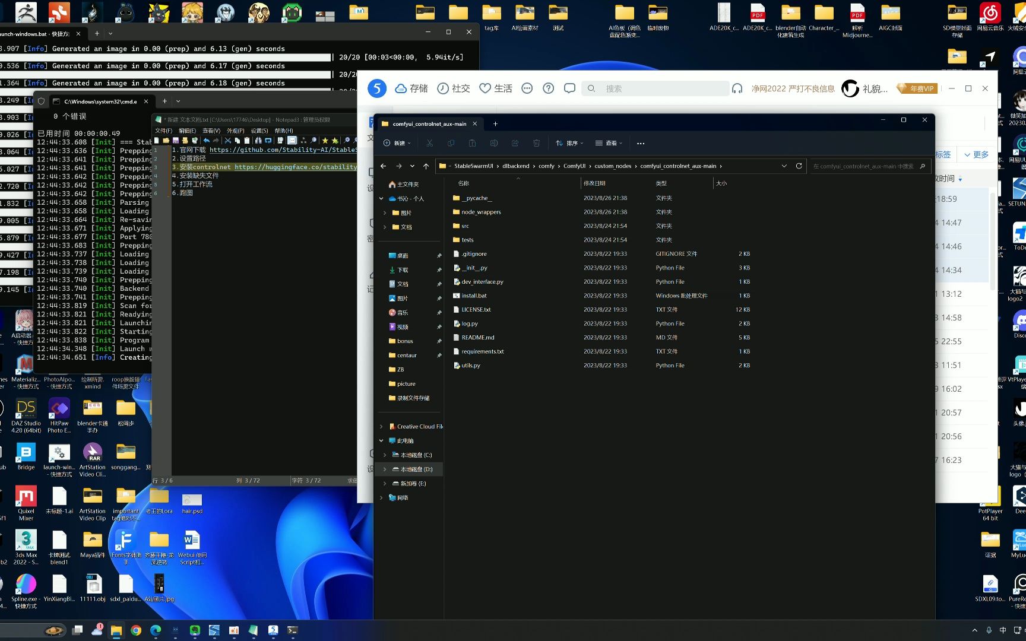Image resolution: width=1026 pixels, height=641 pixels.
Task: Click the chat message icon in cloud app
Action: click(569, 88)
